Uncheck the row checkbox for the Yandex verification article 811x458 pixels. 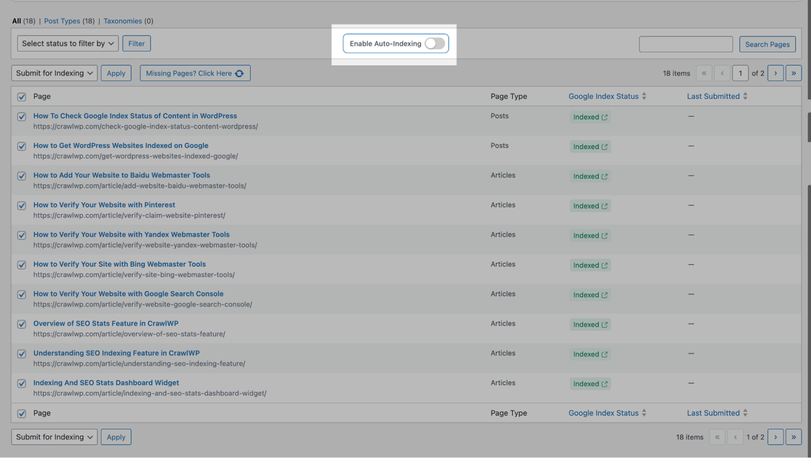click(x=21, y=234)
